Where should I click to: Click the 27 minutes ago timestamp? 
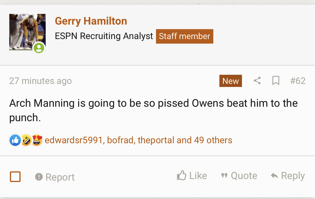40,81
